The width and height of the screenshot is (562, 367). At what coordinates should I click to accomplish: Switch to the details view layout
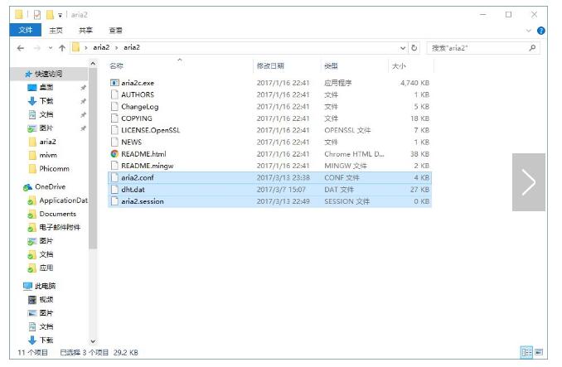pyautogui.click(x=526, y=352)
